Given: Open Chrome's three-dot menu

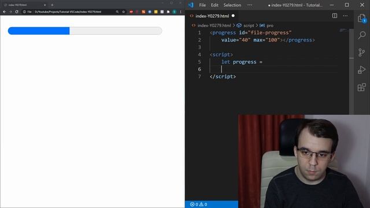Looking at the screenshot, I should click(181, 12).
